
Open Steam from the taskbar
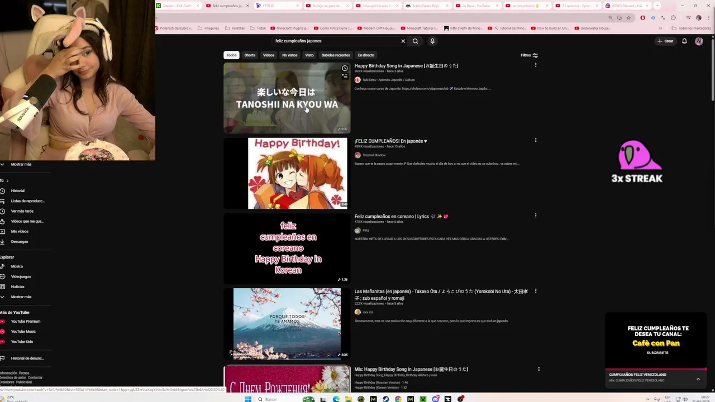(x=385, y=399)
